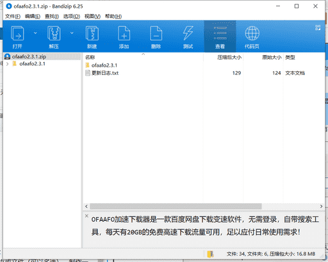Click the horizontal scrollbar left arrow
This screenshot has height=262, width=328.
point(86,206)
